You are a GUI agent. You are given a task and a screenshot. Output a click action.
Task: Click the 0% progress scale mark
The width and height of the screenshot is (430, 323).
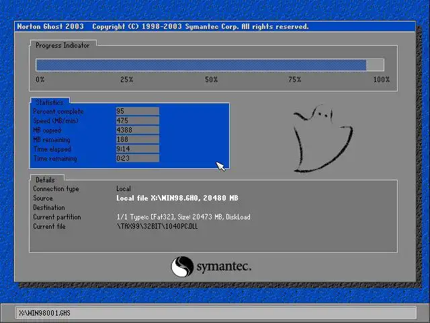(40, 79)
